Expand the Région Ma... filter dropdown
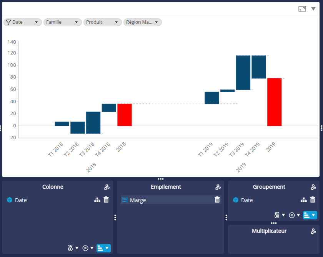The image size is (323, 257). coord(143,22)
